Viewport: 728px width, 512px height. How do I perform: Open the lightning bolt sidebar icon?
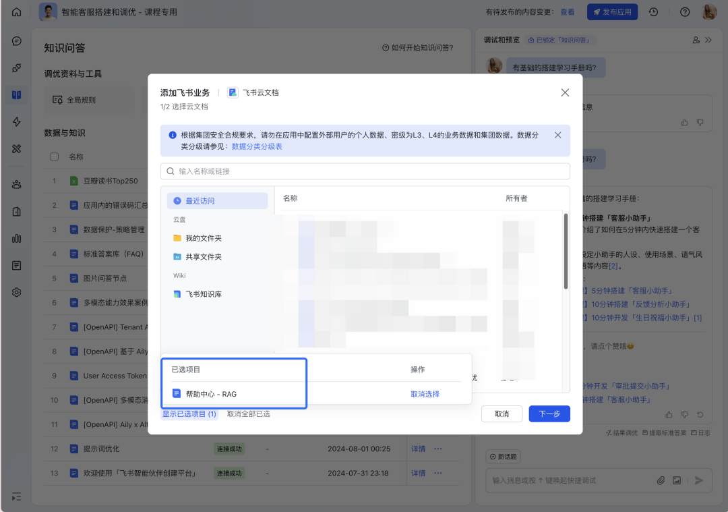tap(17, 121)
